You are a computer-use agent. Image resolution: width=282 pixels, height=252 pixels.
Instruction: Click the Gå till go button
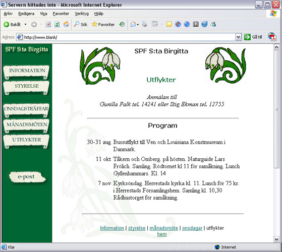[253, 37]
